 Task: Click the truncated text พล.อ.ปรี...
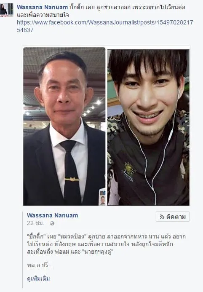(x=40, y=265)
